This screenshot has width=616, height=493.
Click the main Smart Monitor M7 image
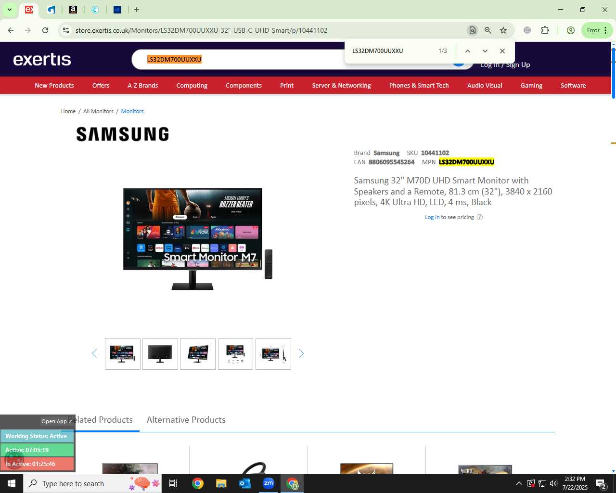click(x=198, y=239)
